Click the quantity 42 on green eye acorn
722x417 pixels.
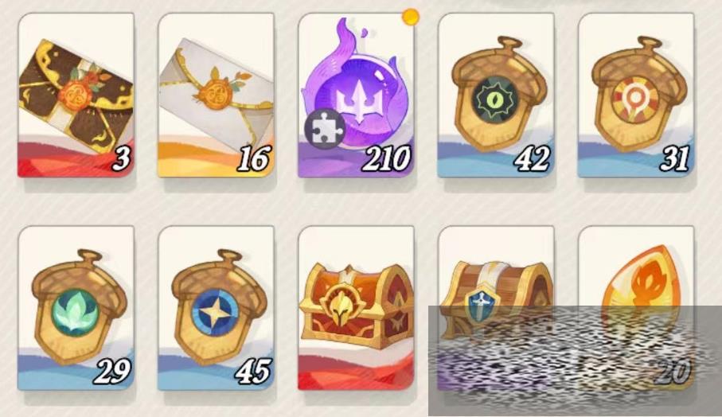(x=532, y=158)
